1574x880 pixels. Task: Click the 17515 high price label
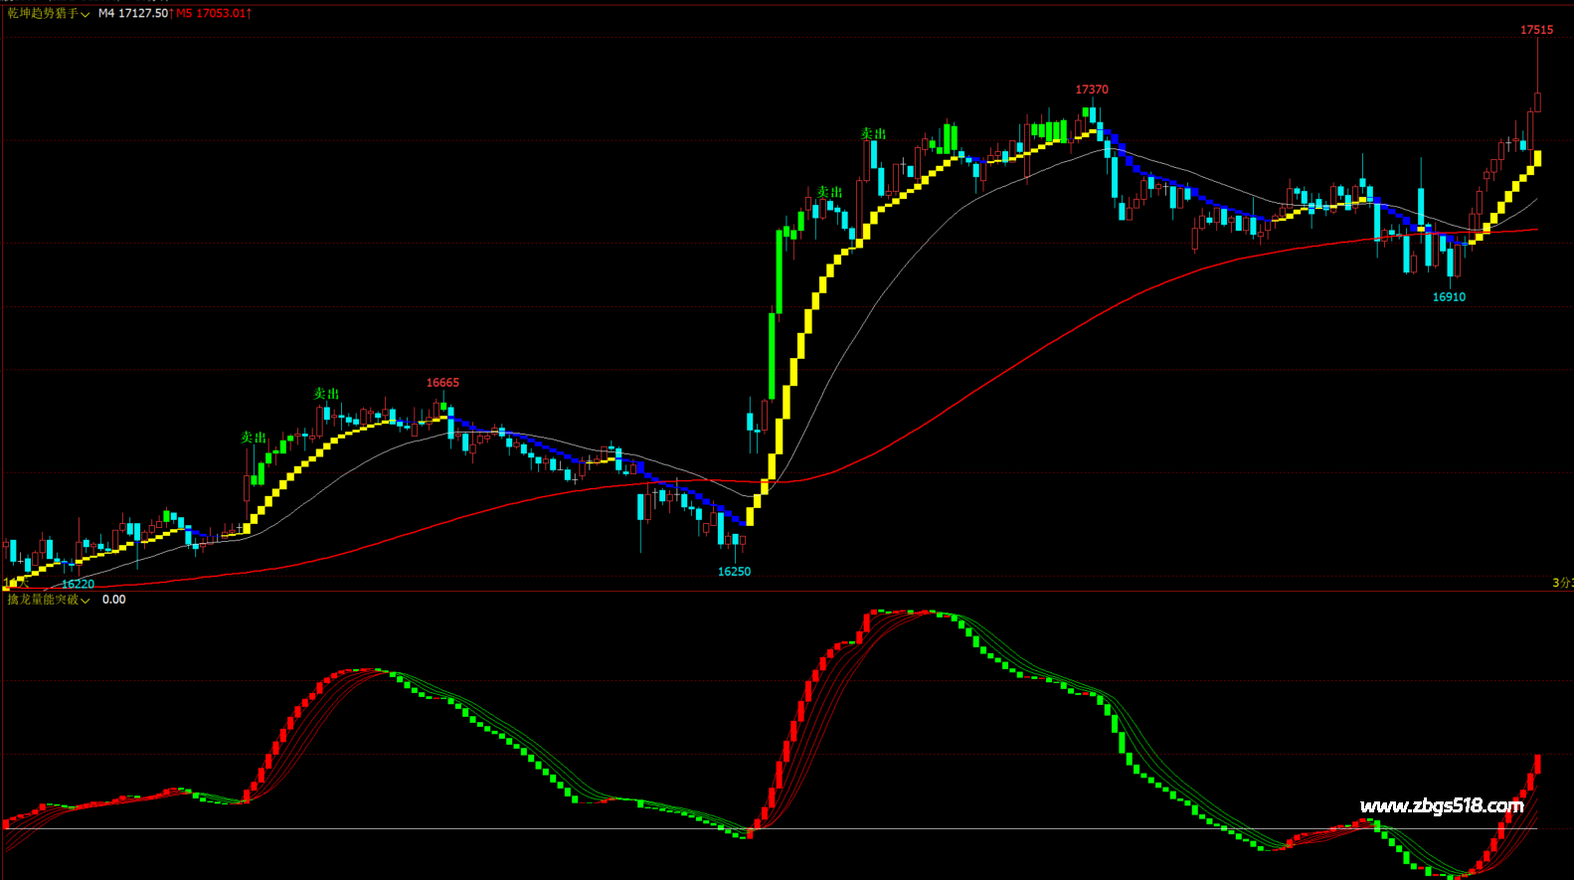[1536, 30]
